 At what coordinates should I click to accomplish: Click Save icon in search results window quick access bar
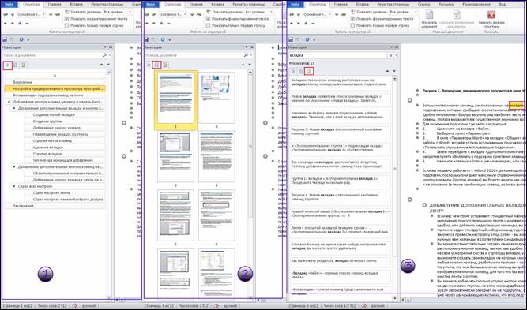pos(291,39)
